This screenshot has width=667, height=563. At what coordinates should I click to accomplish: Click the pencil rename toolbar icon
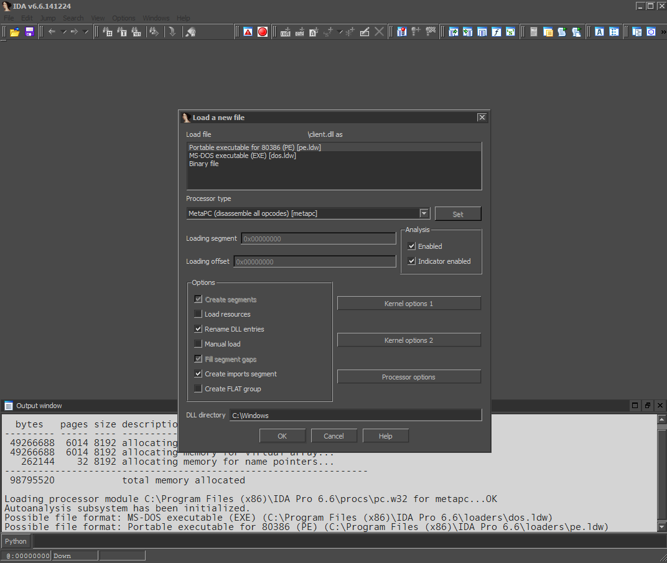[x=365, y=32]
